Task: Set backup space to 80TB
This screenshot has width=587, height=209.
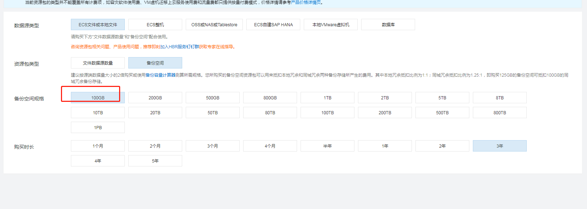Action: (x=270, y=112)
